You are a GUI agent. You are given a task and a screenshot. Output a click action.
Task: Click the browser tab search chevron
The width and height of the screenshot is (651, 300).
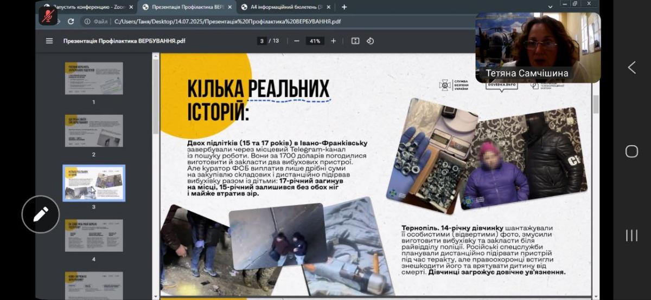point(551,6)
